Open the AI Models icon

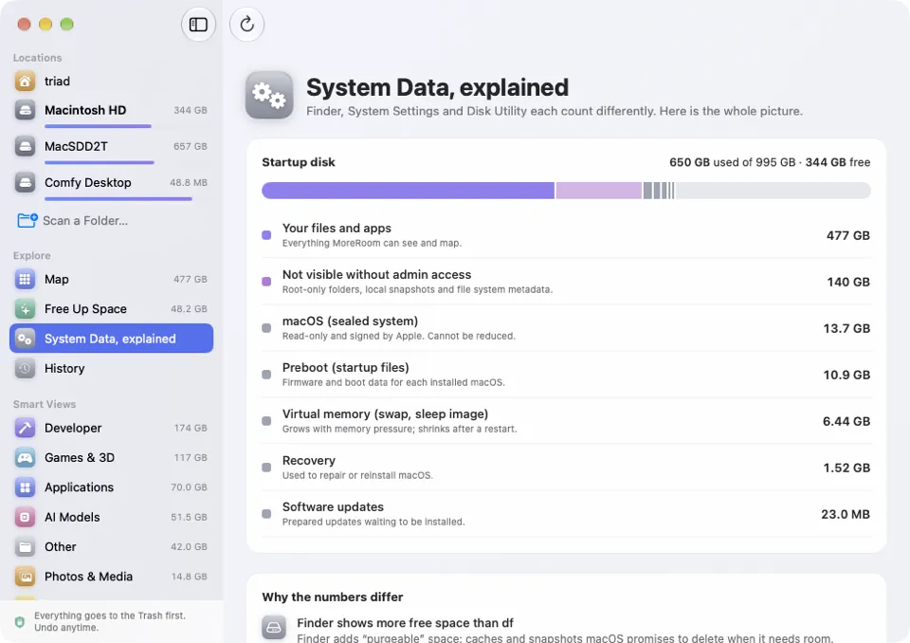(x=25, y=517)
